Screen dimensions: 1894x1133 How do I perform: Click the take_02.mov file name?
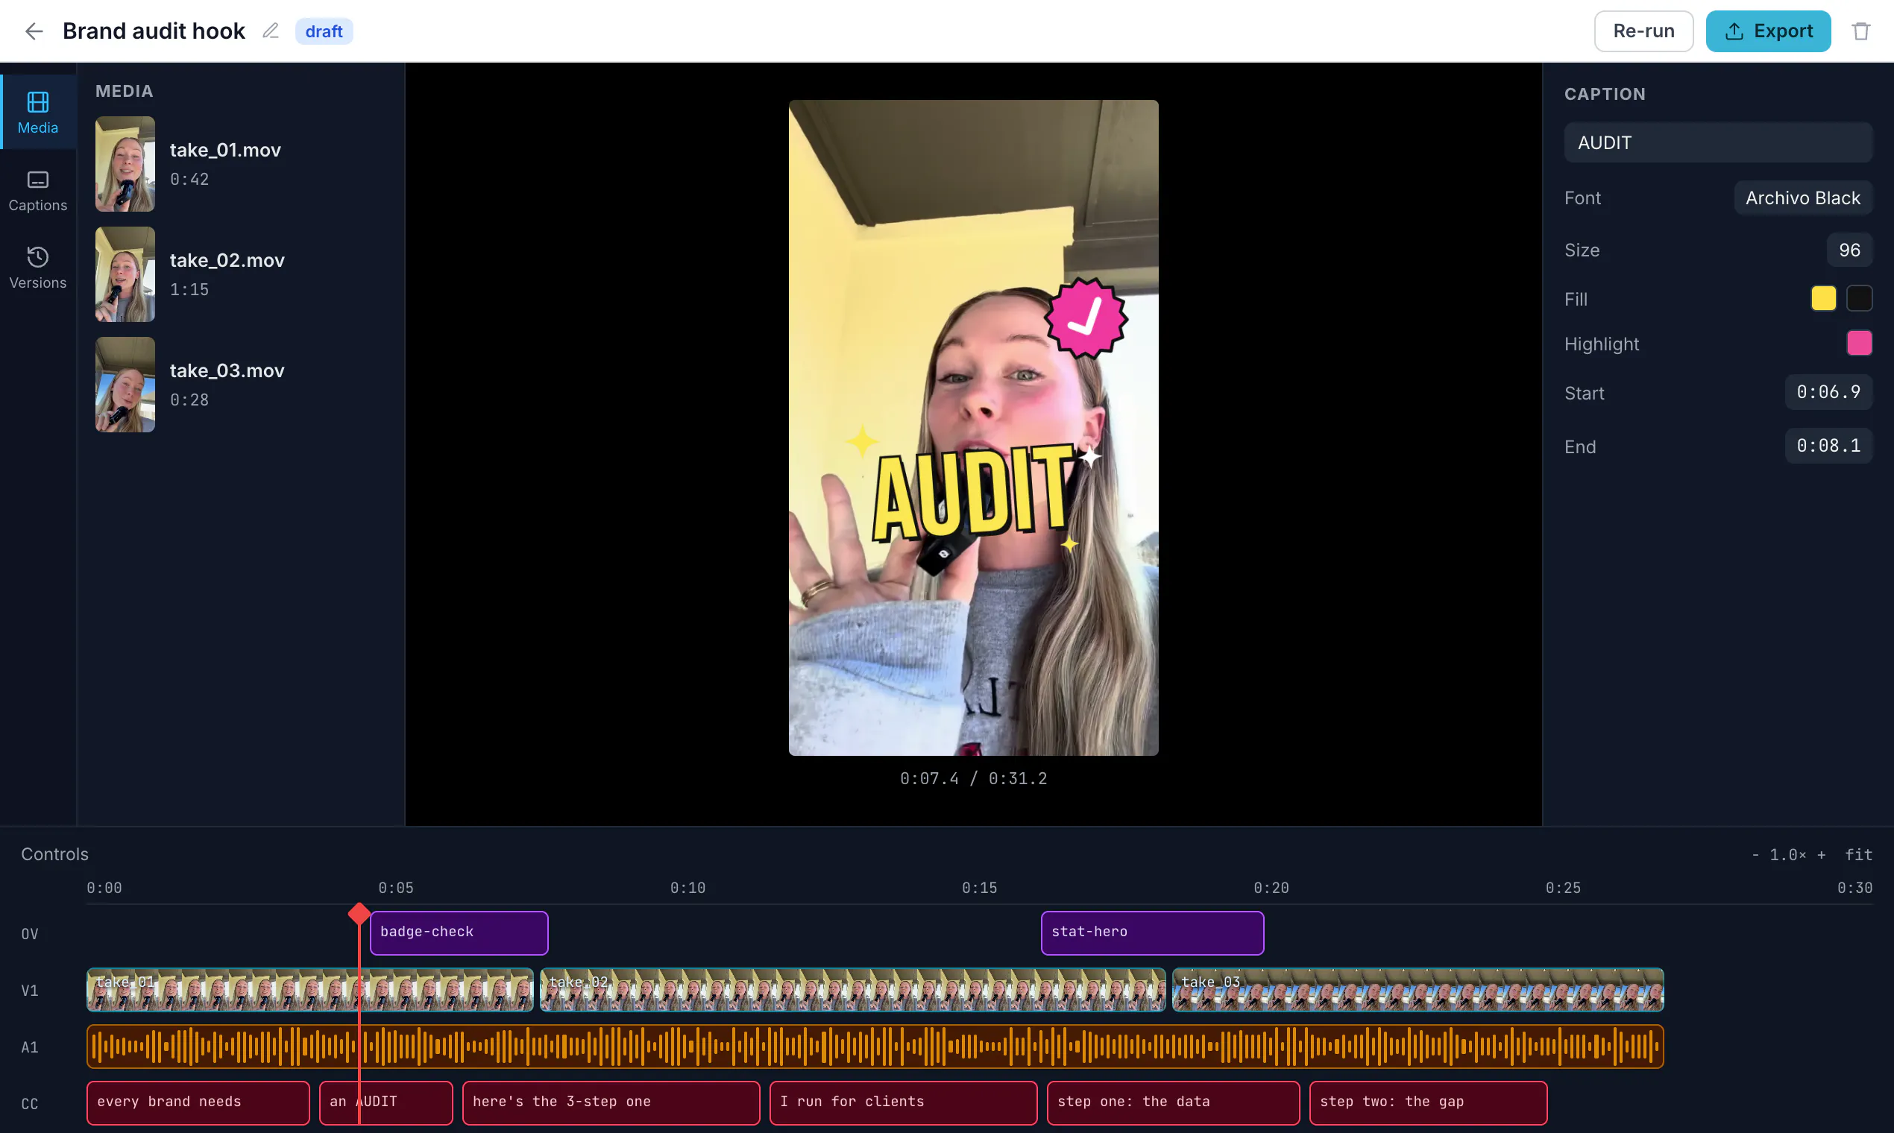tap(227, 260)
